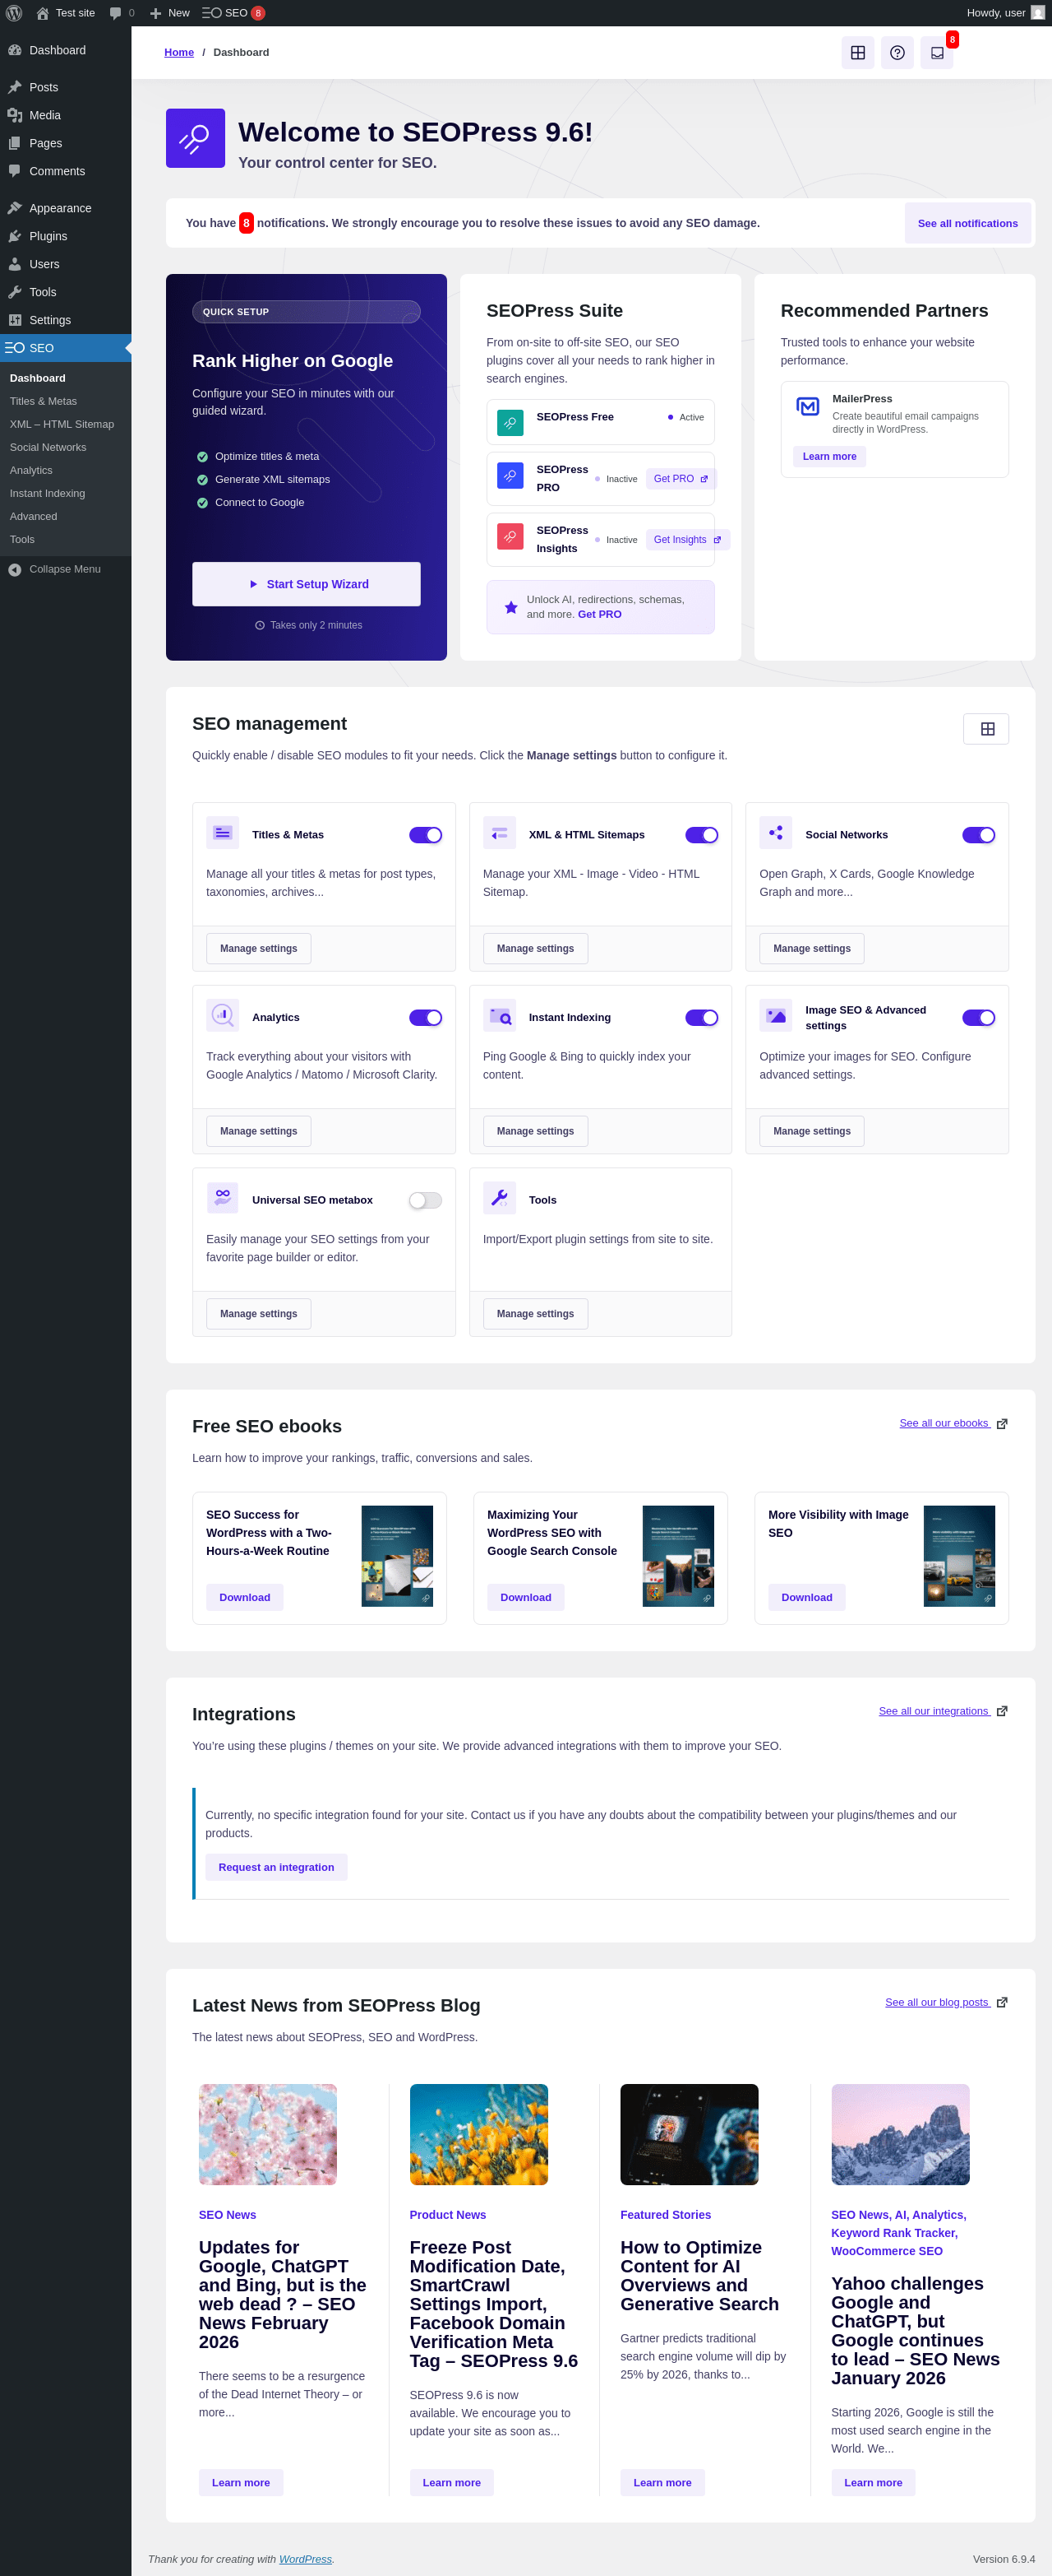The image size is (1052, 2576).
Task: Click the Get PRO button for SEOPress PRO
Action: click(x=681, y=479)
